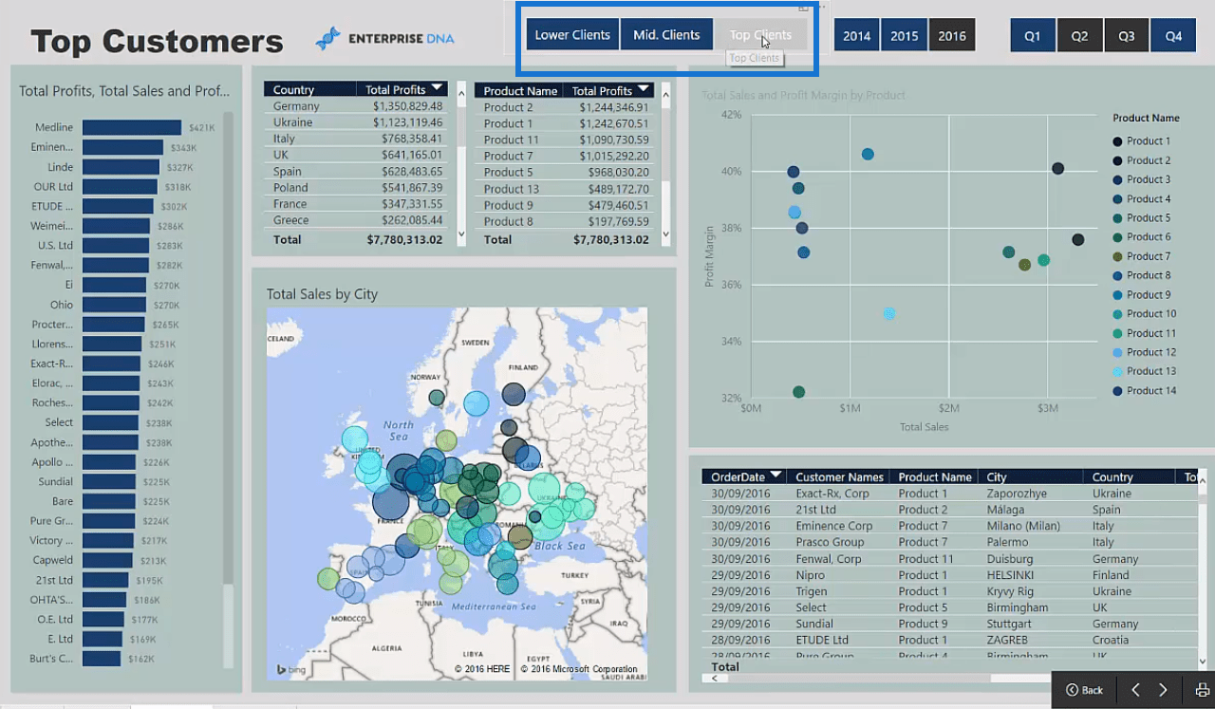Click Product 8 row in product table
The width and height of the screenshot is (1215, 709).
pos(566,221)
